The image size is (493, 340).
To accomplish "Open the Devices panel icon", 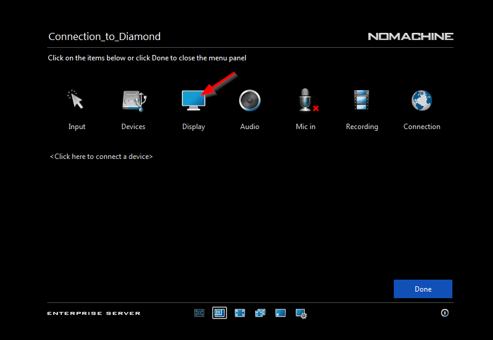I will point(134,101).
